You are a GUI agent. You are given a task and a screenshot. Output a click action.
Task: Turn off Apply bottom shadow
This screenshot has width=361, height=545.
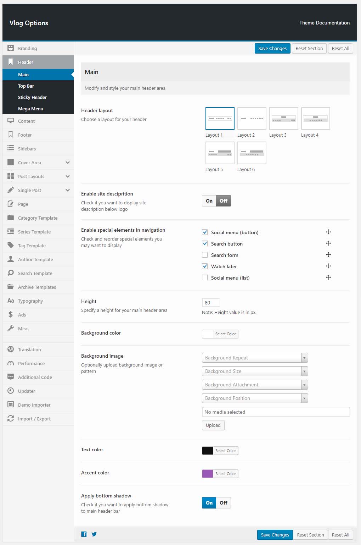pos(224,503)
